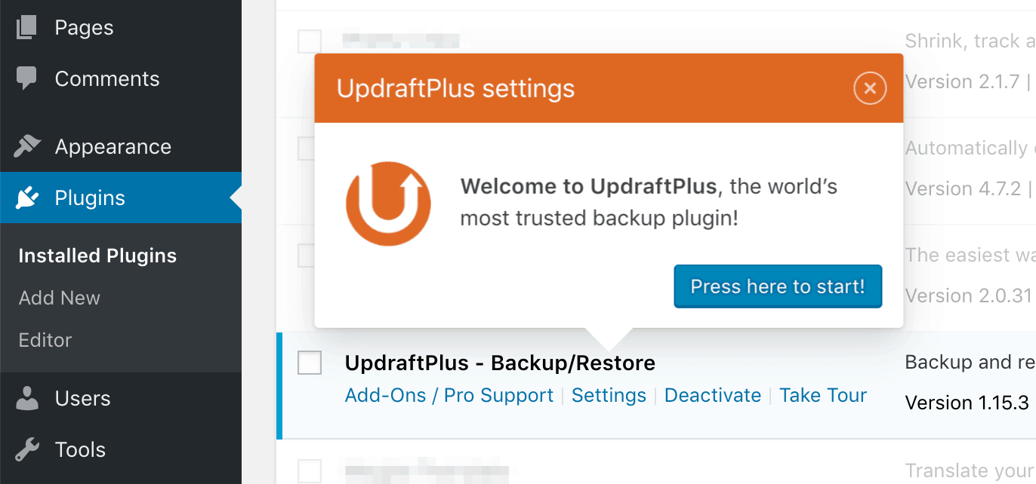Click the Plugins plug icon
The height and width of the screenshot is (484, 1036).
26,198
